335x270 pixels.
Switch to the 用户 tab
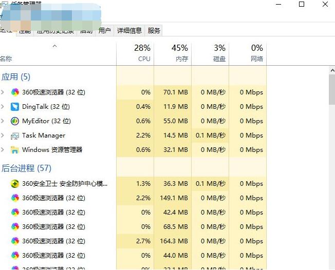[x=105, y=31]
